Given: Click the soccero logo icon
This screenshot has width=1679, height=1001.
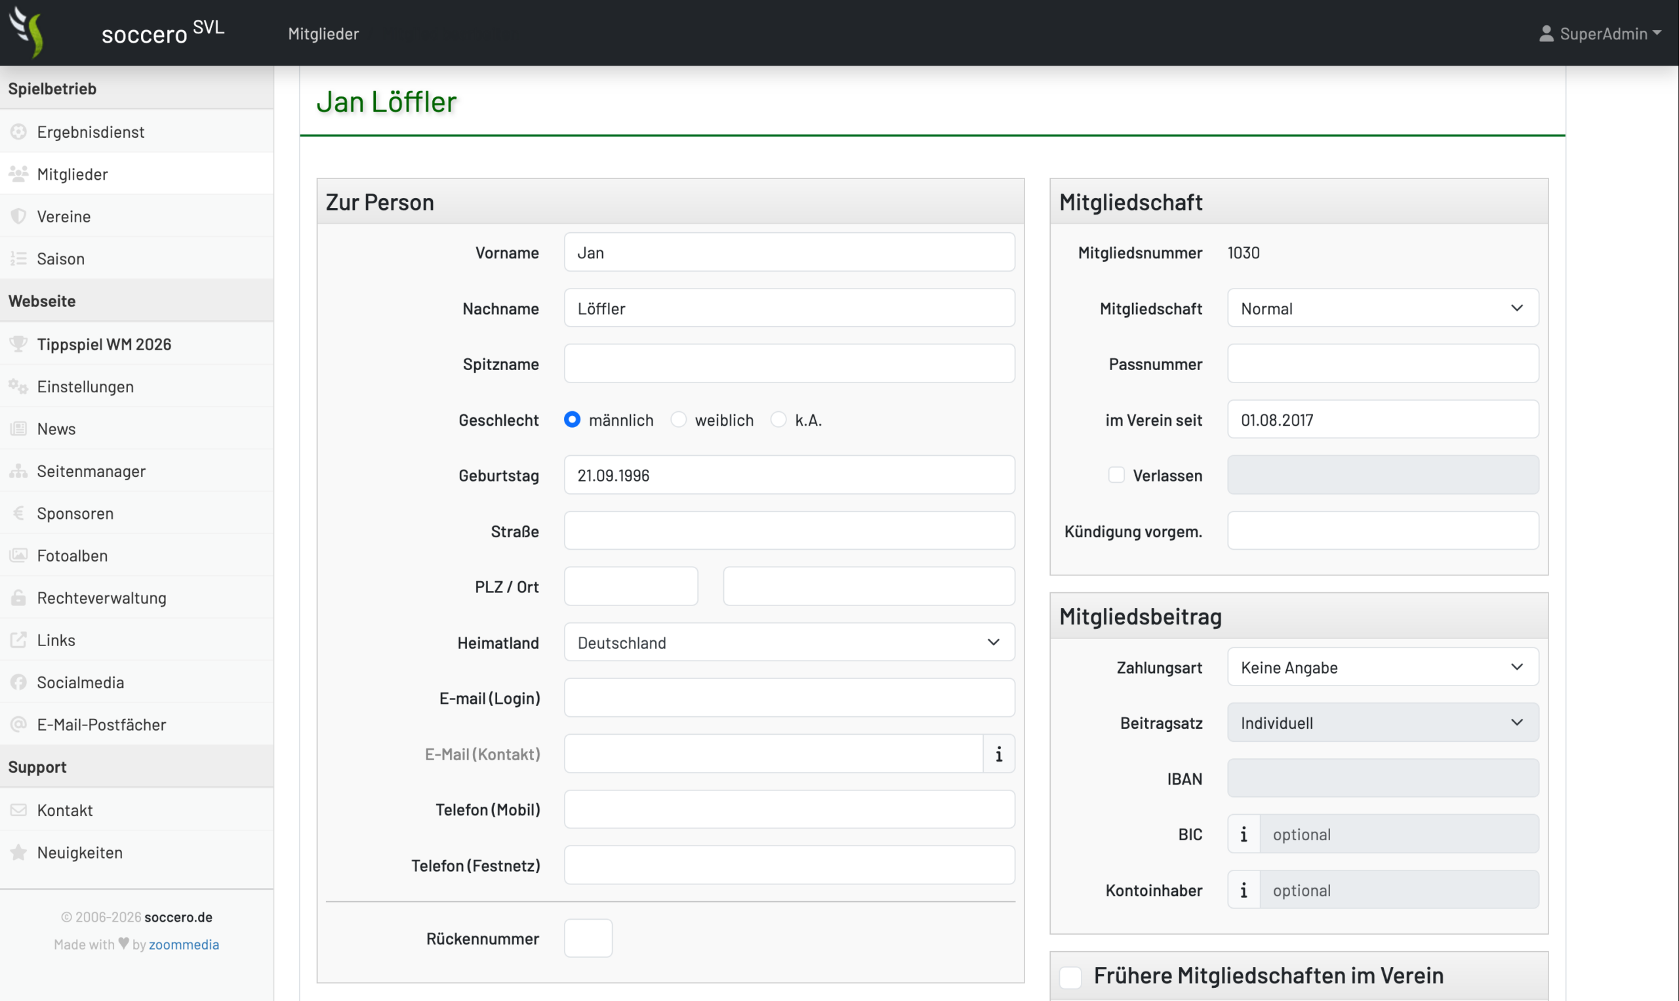Looking at the screenshot, I should tap(27, 31).
